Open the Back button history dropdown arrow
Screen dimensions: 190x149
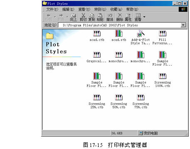tap(55, 17)
